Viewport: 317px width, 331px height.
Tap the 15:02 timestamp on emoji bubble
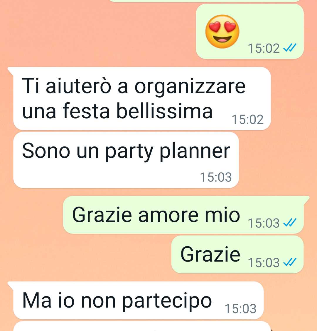pos(264,48)
